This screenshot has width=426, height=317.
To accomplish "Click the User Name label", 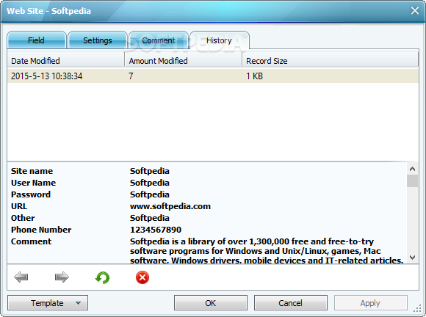I will [x=33, y=183].
